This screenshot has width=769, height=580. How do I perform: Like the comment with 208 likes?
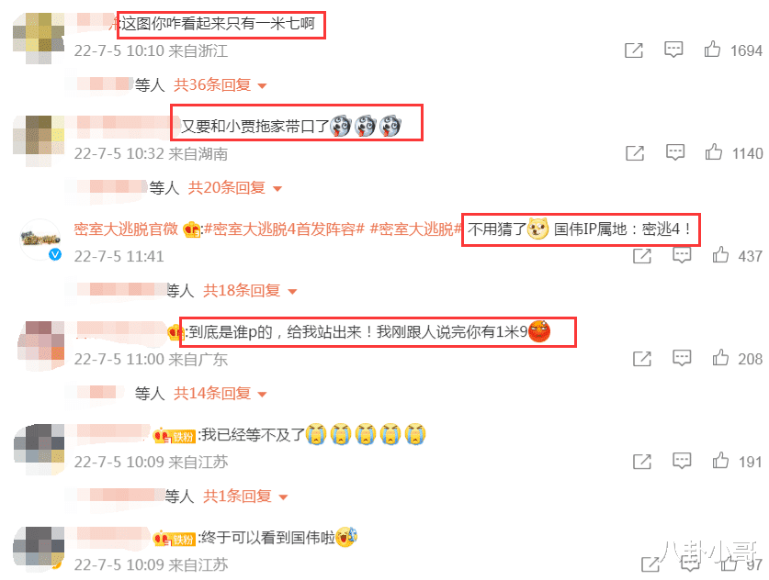720,358
